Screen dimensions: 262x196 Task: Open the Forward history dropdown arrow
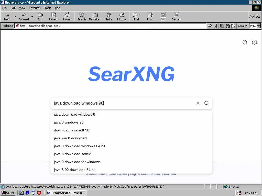tap(32, 17)
